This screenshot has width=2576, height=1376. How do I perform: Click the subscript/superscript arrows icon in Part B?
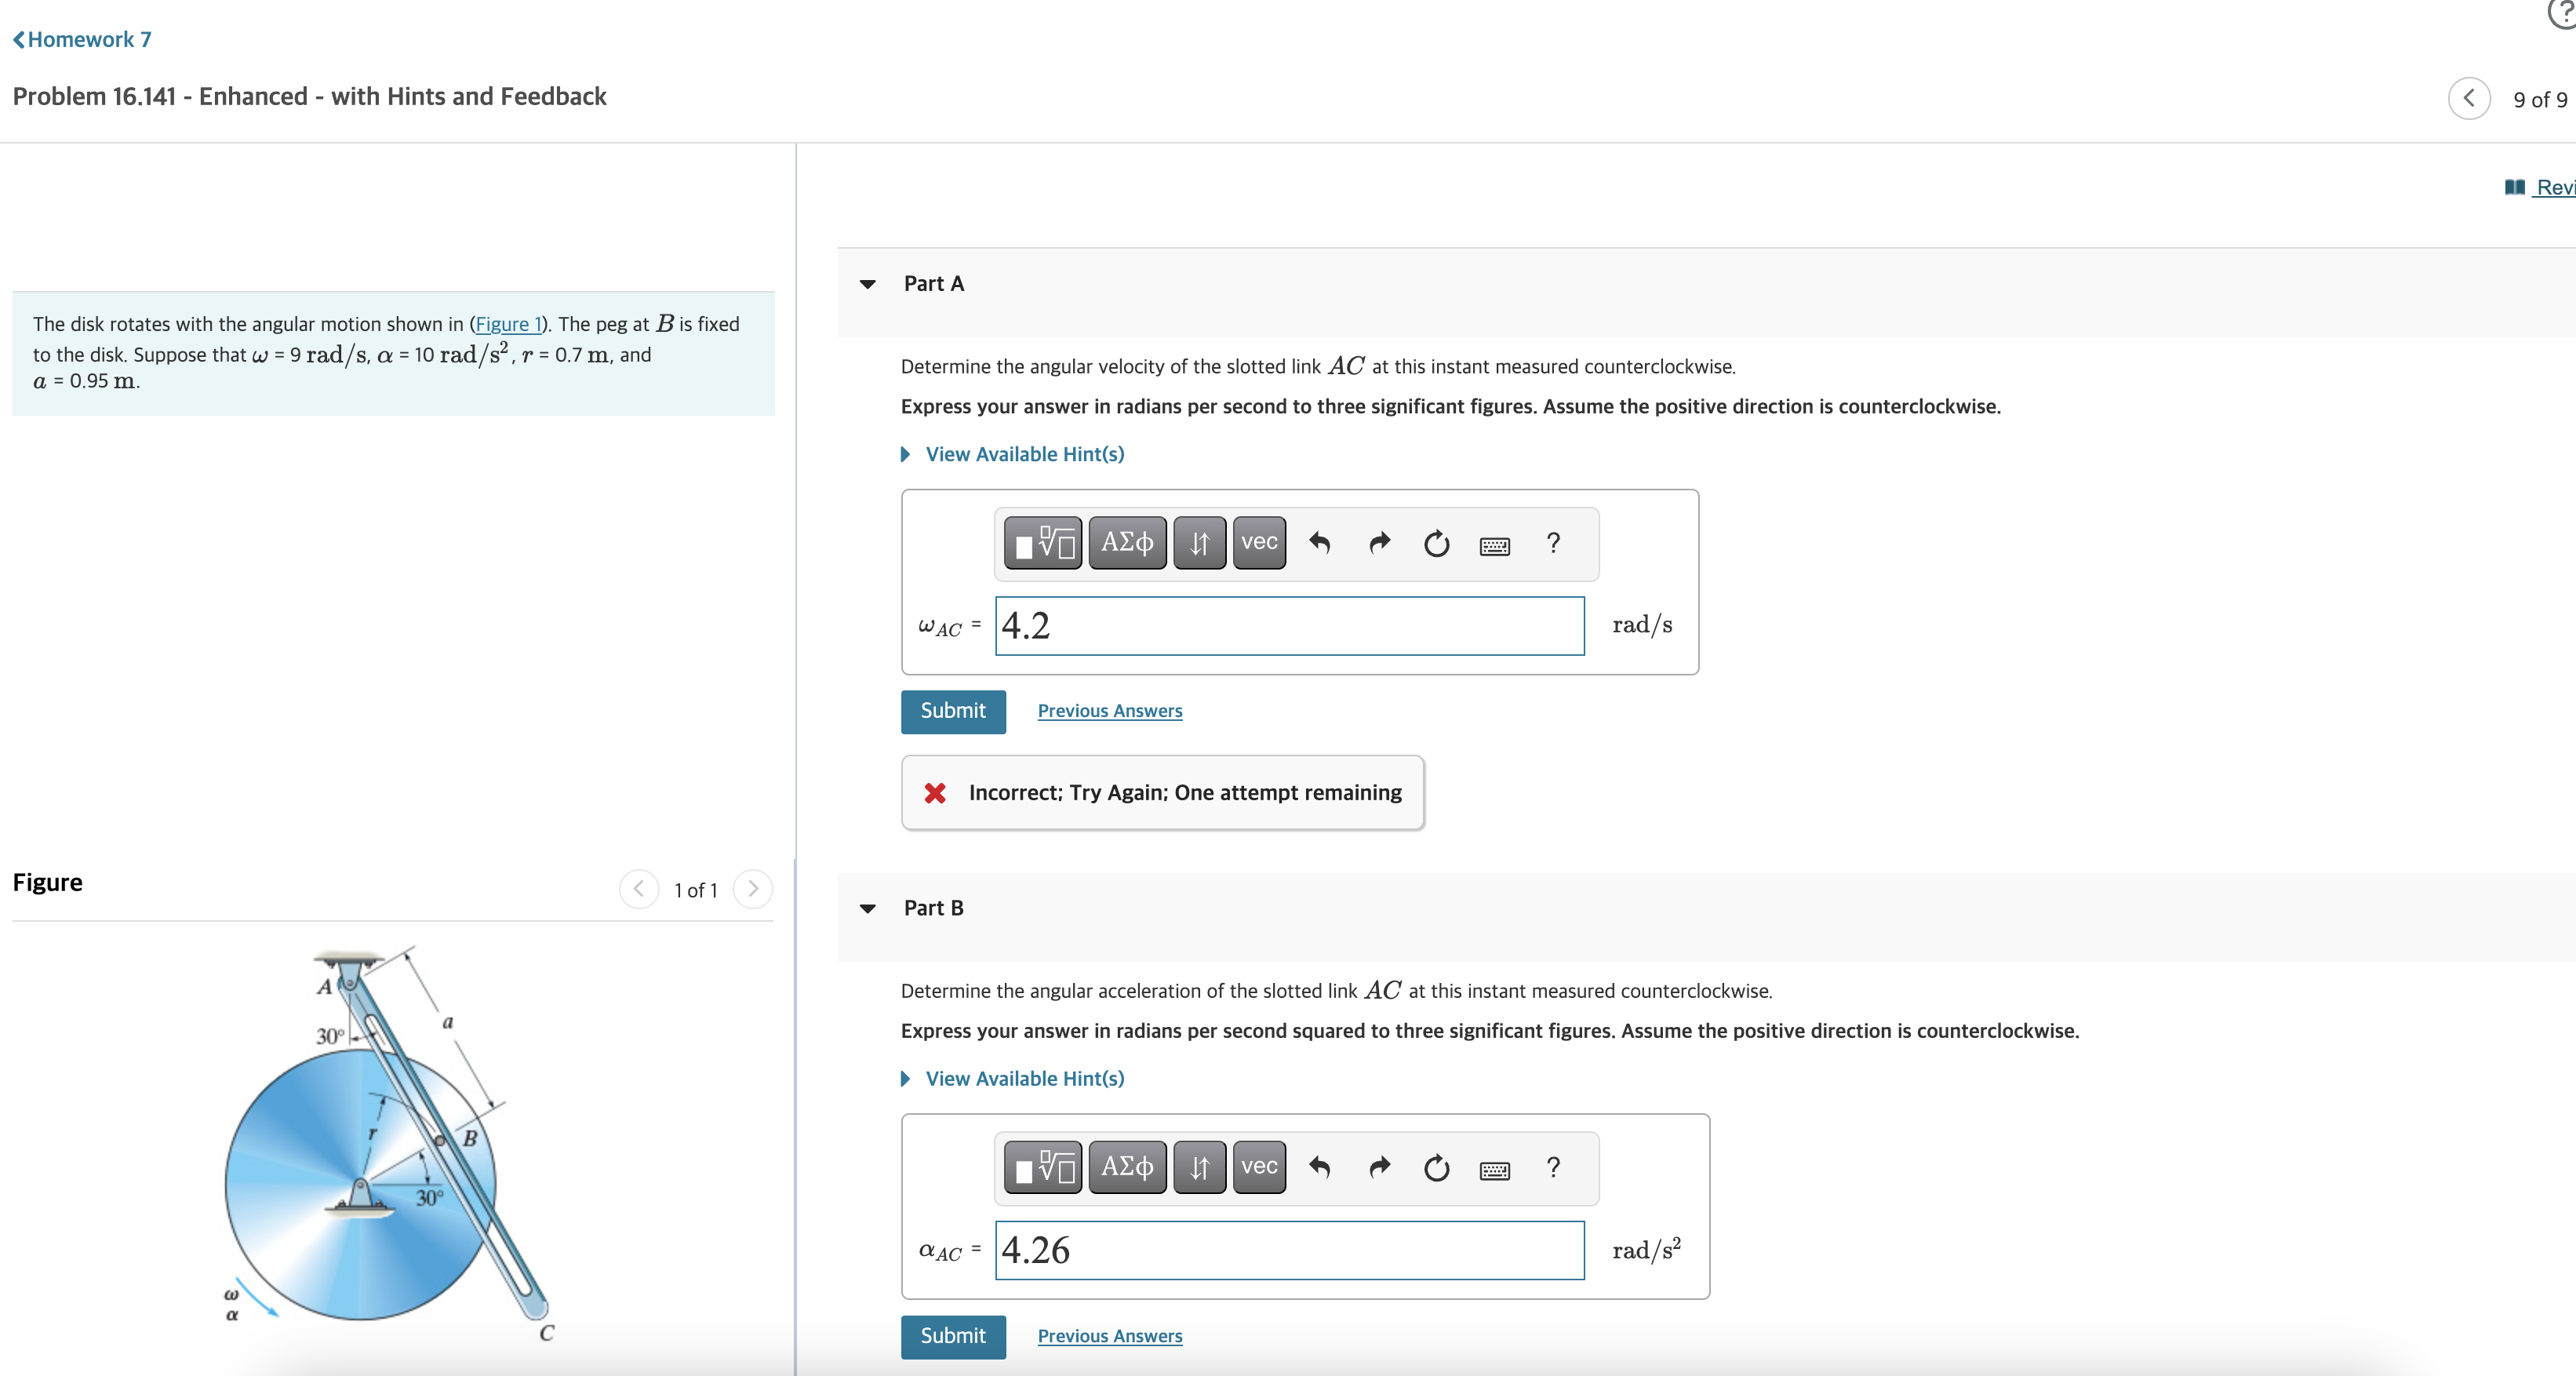click(x=1199, y=1167)
